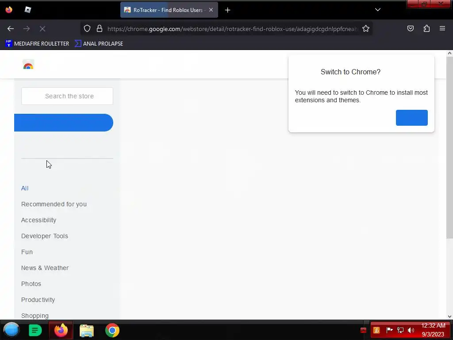Click the scrollbar up arrow
This screenshot has width=453, height=340.
(x=449, y=53)
